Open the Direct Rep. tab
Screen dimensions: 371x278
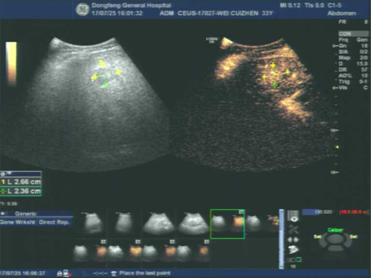pyautogui.click(x=55, y=222)
